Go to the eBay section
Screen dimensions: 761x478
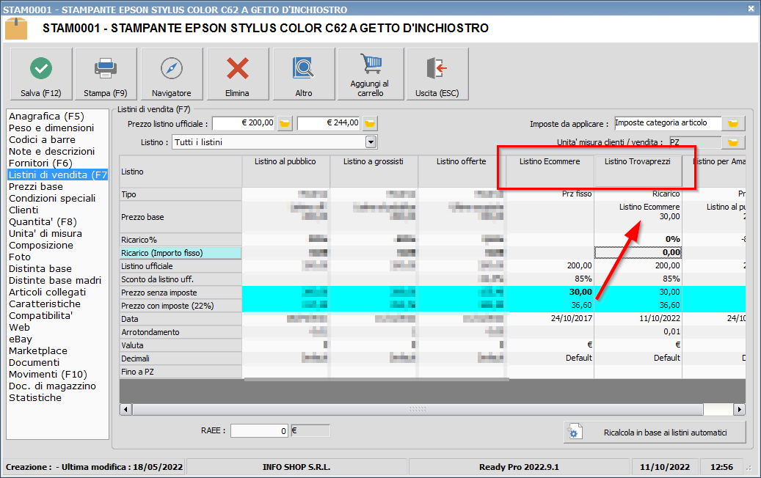click(21, 339)
